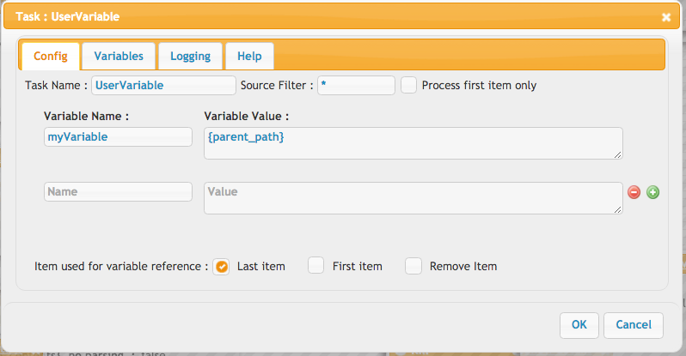Viewport: 686px width, 356px height.
Task: Open the Help tab
Action: 249,57
